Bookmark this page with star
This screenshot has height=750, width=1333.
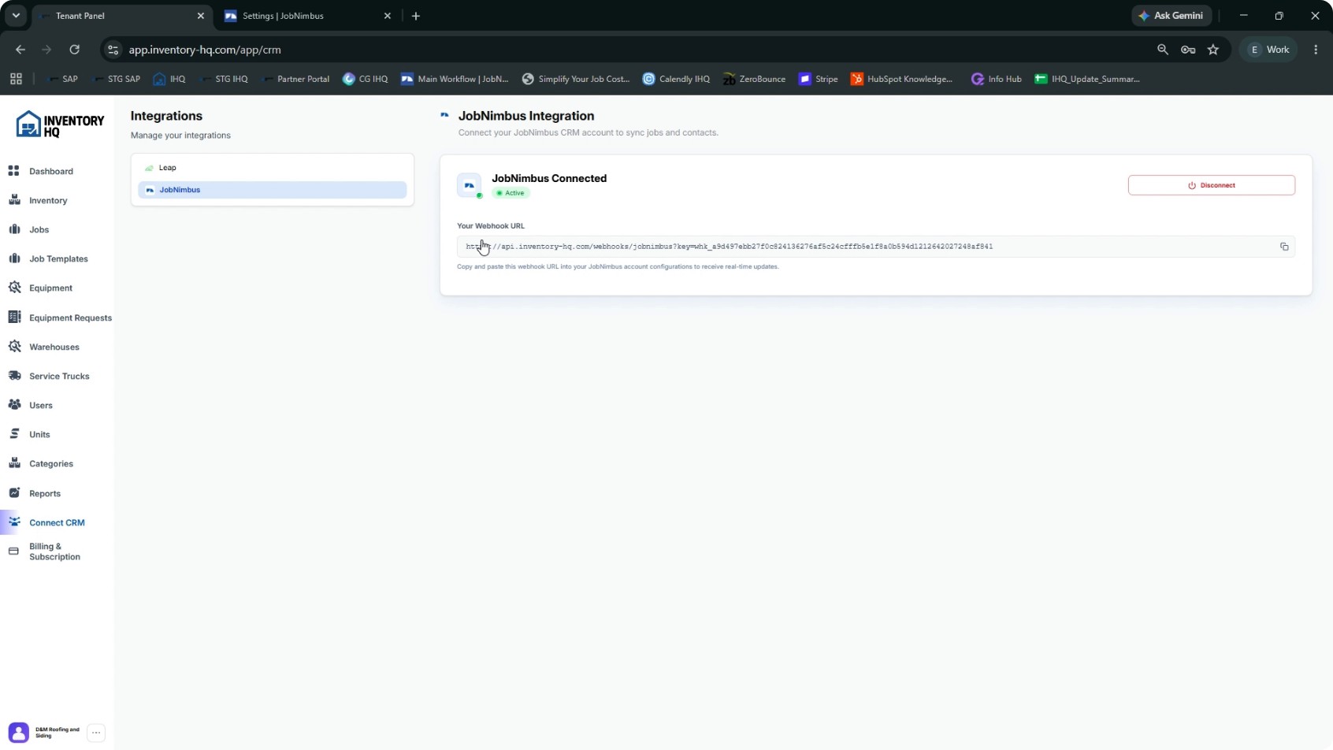1213,50
